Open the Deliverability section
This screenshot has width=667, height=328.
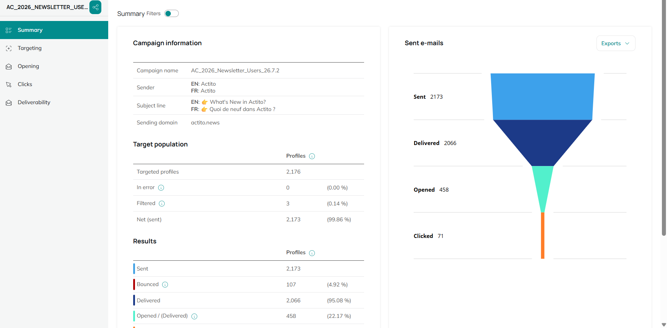(x=54, y=102)
